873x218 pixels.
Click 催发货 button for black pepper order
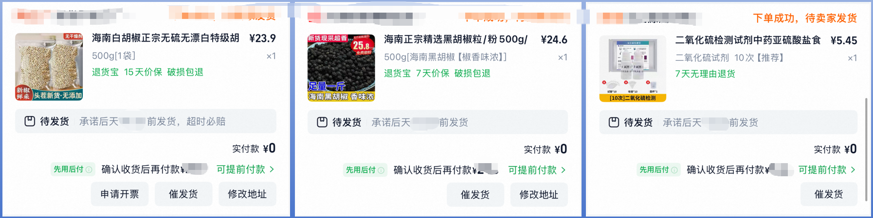[475, 195]
